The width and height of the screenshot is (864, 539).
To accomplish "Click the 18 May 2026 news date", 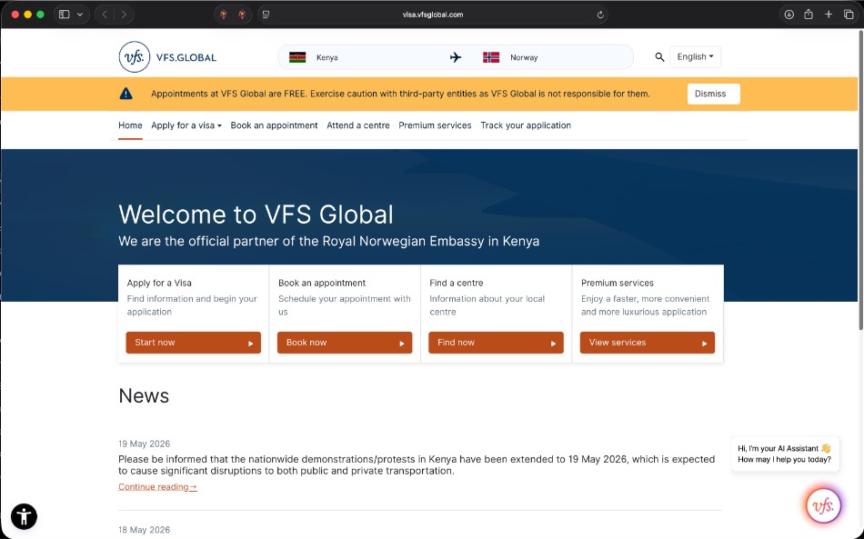I will [x=145, y=530].
